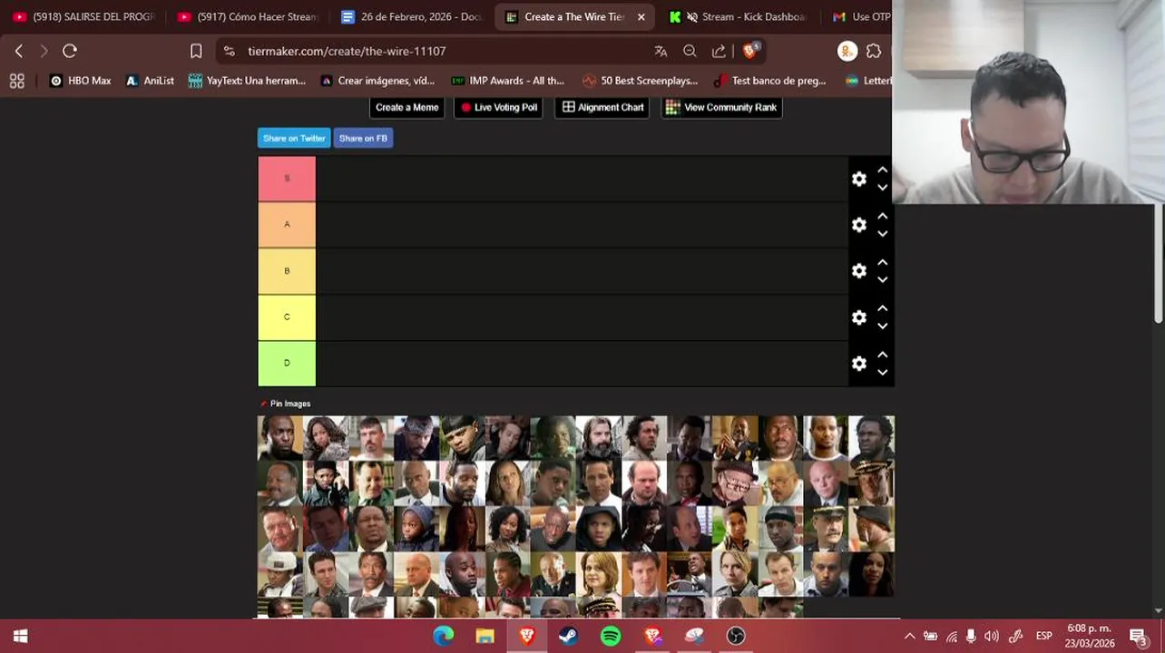Open File Explorer from taskbar
This screenshot has width=1165, height=653.
point(485,636)
